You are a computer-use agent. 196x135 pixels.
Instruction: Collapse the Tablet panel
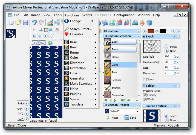[144, 86]
